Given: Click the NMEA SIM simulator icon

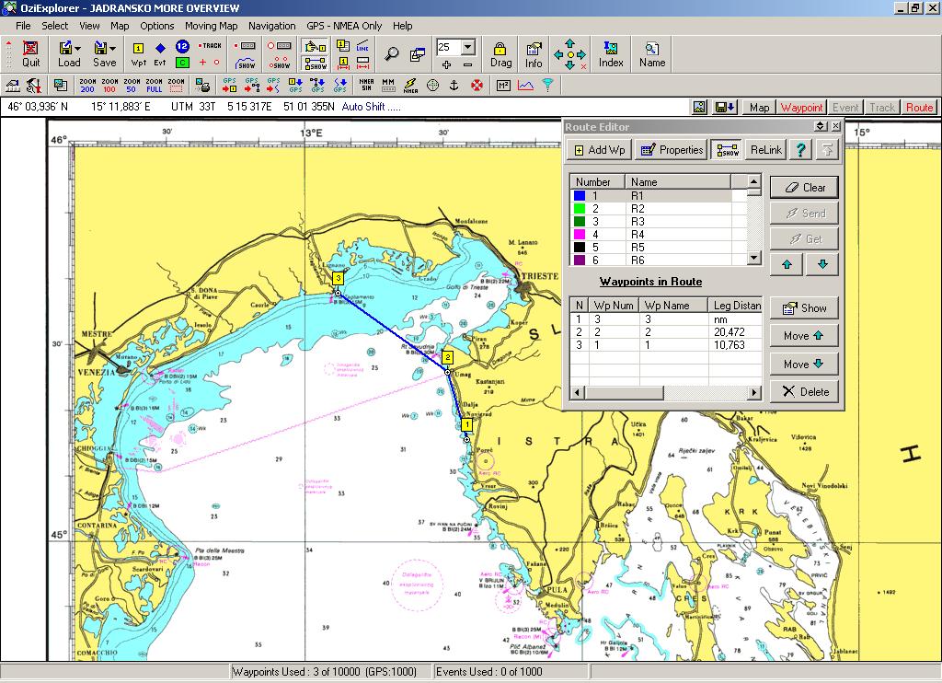Looking at the screenshot, I should [x=366, y=86].
